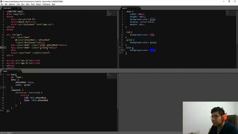238x134 pixels.
Task: Click the red: this.attachRed line
Action: point(36,98)
